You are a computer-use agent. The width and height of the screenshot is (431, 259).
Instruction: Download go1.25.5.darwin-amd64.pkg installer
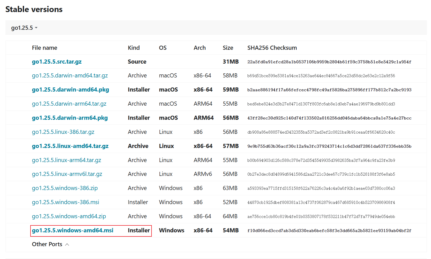pyautogui.click(x=70, y=90)
